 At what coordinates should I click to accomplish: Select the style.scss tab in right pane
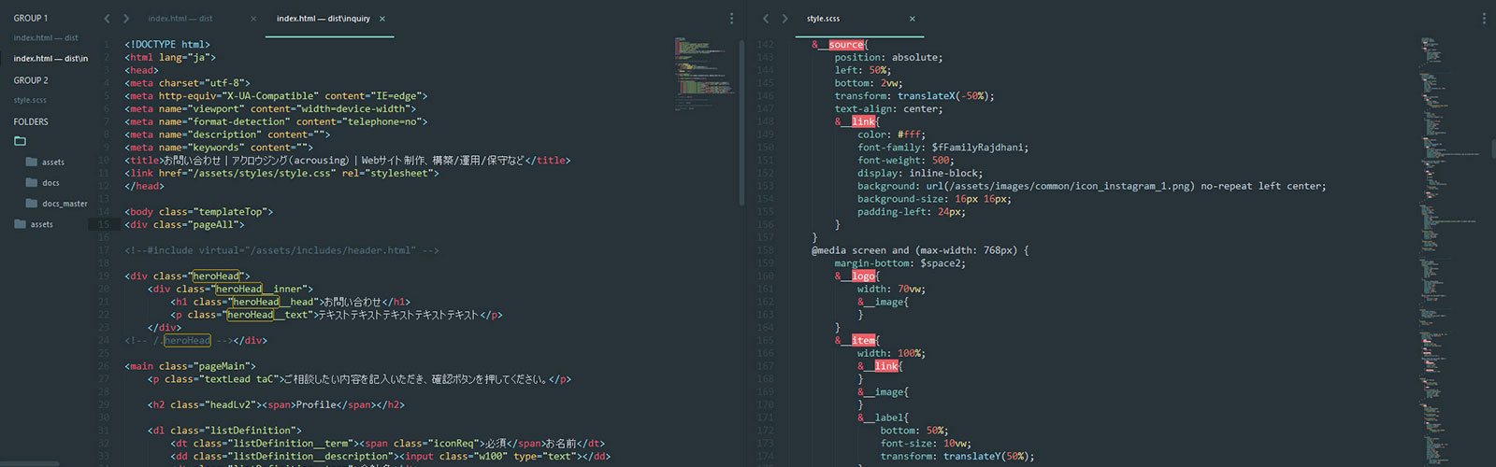[824, 19]
